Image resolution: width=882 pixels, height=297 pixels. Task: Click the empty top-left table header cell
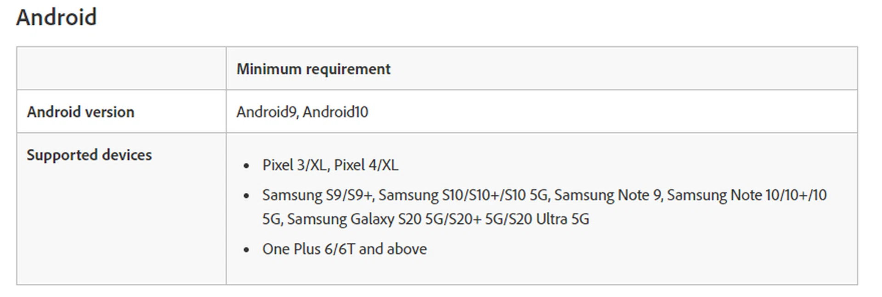pyautogui.click(x=121, y=68)
